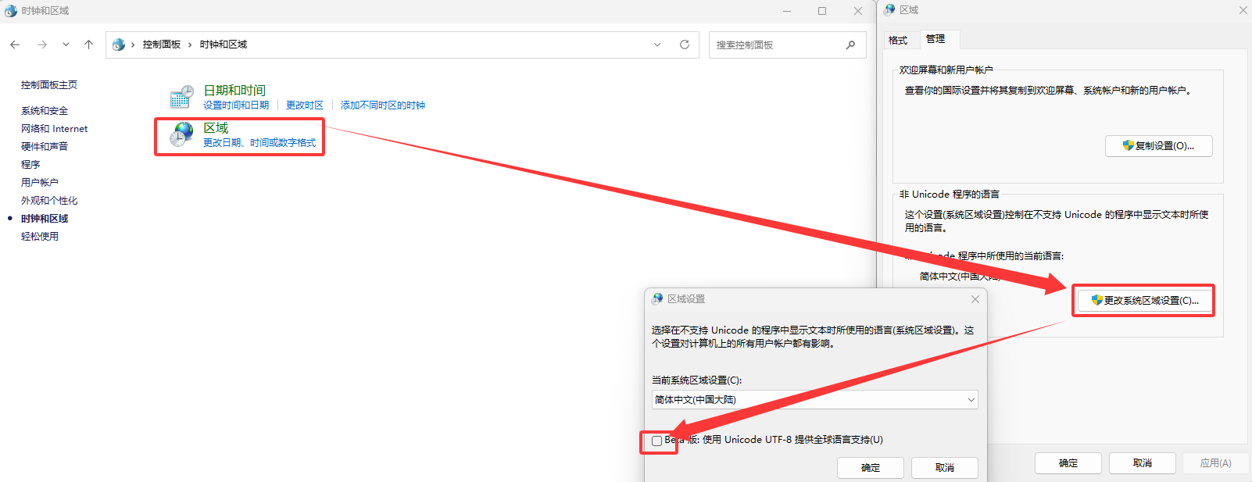The width and height of the screenshot is (1252, 482).
Task: Open the 区域 heading link
Action: (x=216, y=128)
